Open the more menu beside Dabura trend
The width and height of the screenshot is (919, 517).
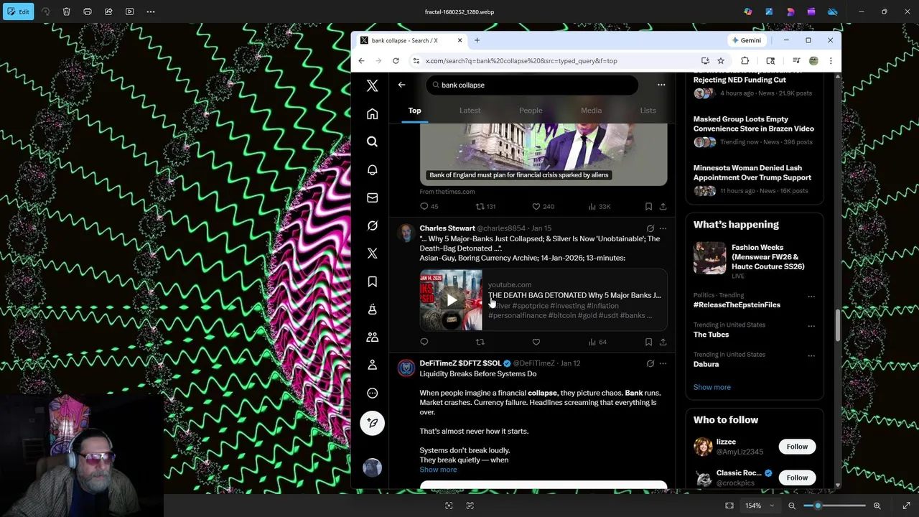[x=811, y=355]
